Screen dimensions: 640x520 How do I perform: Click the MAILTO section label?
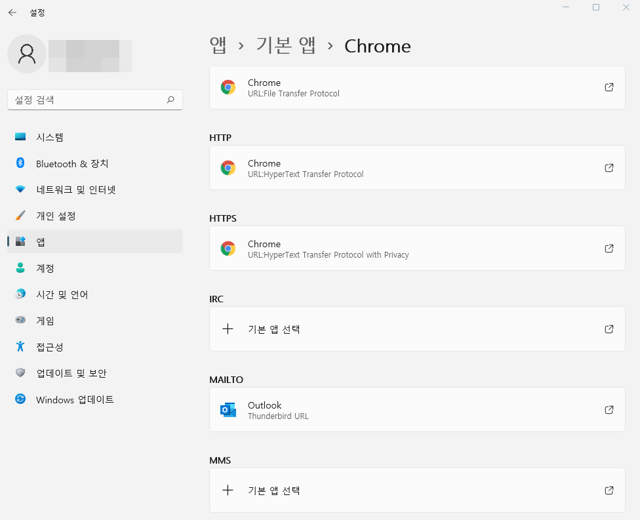point(226,380)
